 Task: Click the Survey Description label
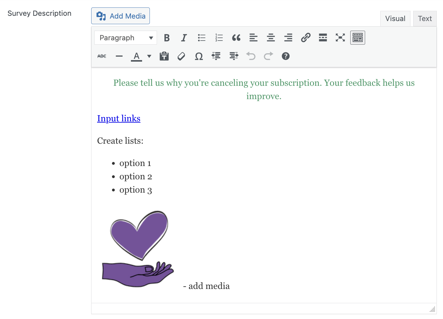(x=39, y=13)
